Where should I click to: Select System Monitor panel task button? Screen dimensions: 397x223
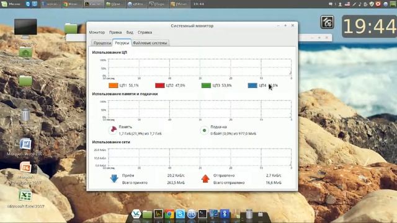94,4
